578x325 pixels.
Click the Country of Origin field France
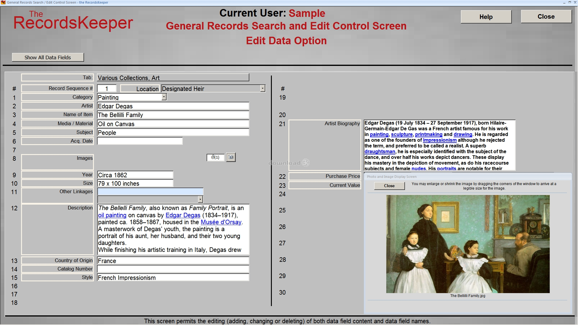[x=173, y=261]
